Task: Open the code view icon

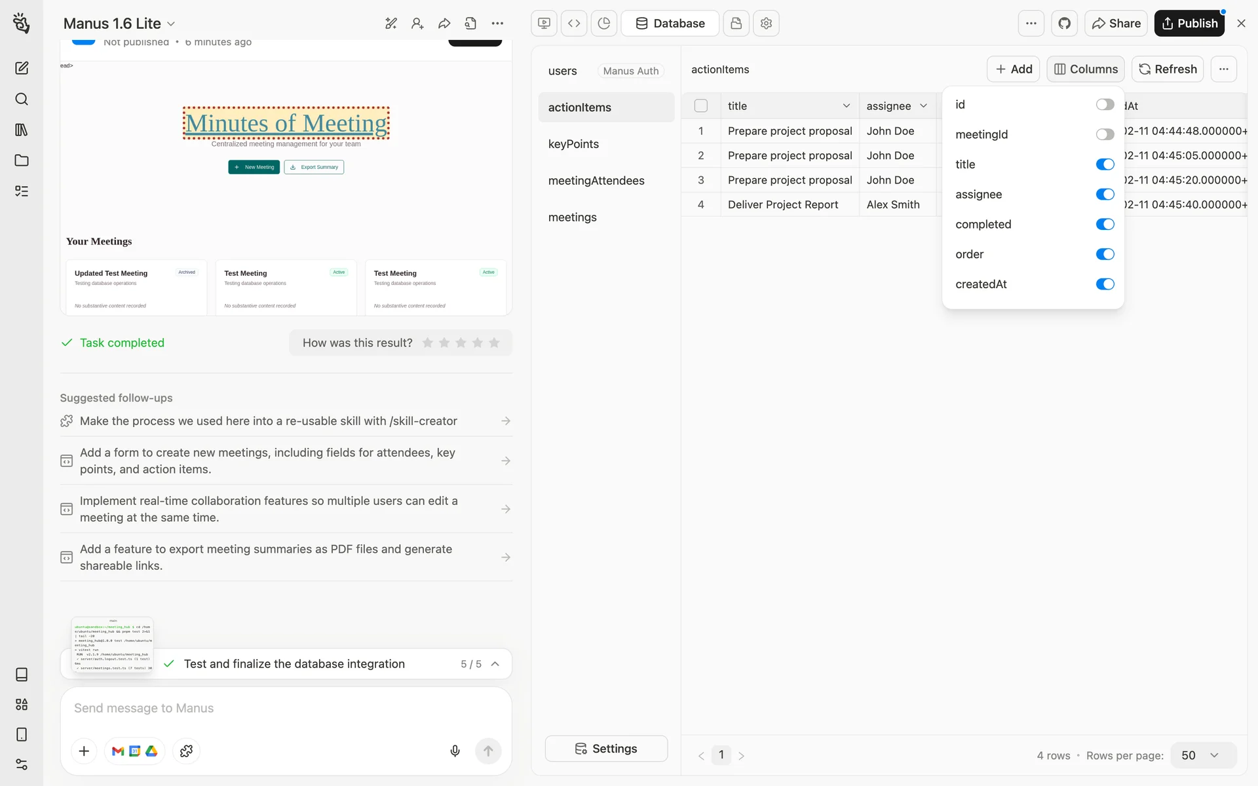Action: click(574, 24)
